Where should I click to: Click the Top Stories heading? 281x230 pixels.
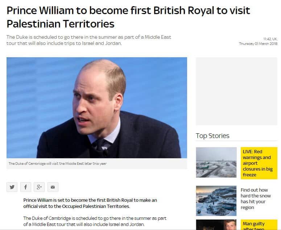point(212,136)
